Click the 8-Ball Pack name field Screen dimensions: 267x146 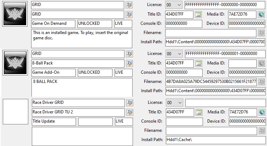[x=78, y=63]
